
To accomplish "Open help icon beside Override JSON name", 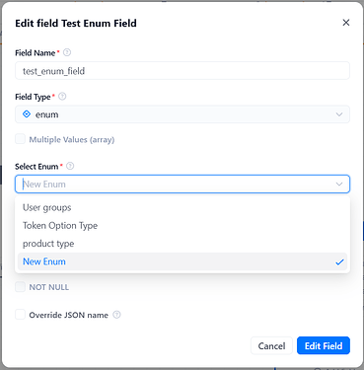I will 116,315.
